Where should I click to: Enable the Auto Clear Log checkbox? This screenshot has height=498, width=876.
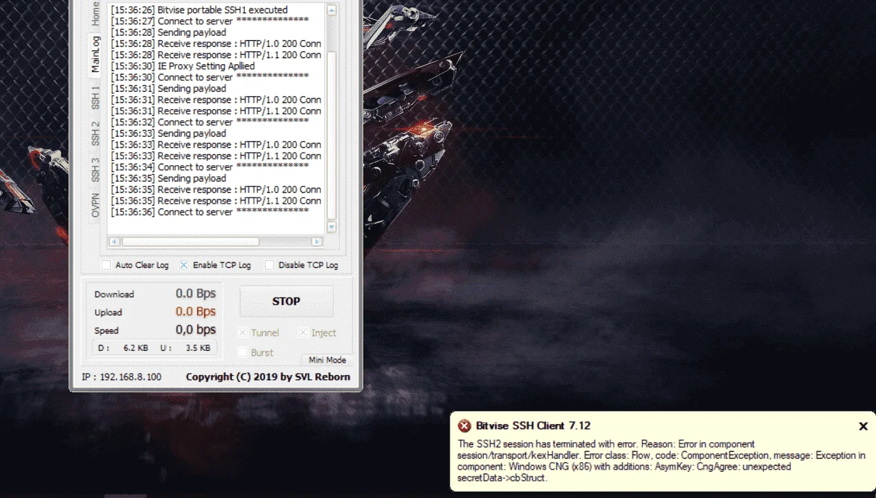(106, 265)
